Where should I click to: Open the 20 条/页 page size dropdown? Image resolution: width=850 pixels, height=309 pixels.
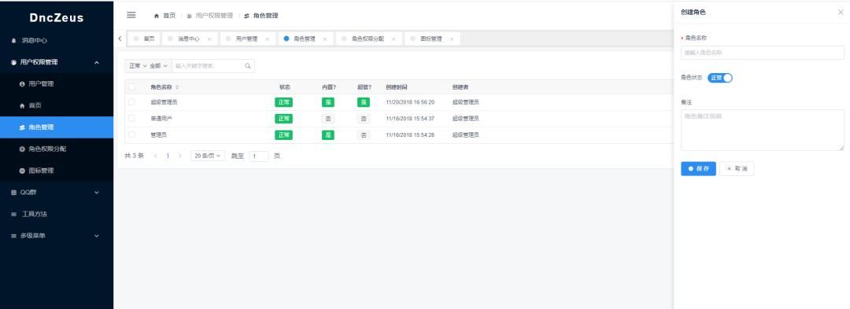(208, 156)
